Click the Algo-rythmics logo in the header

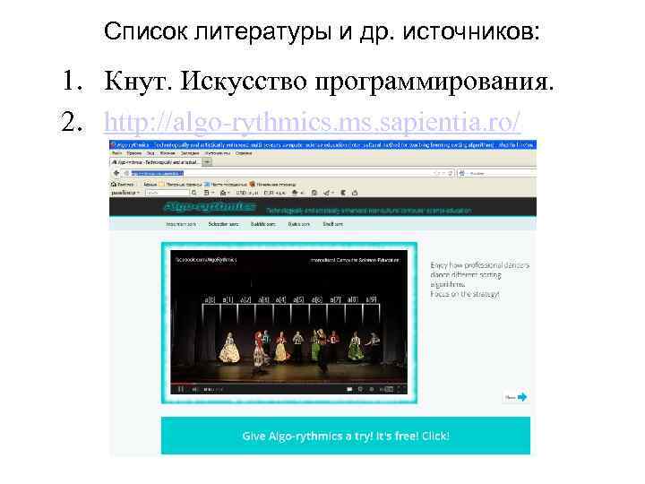point(210,207)
